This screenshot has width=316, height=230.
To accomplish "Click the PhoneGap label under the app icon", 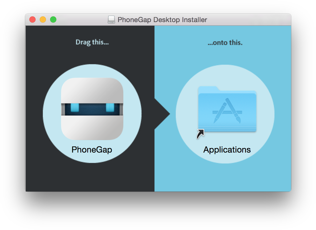I will [x=92, y=150].
